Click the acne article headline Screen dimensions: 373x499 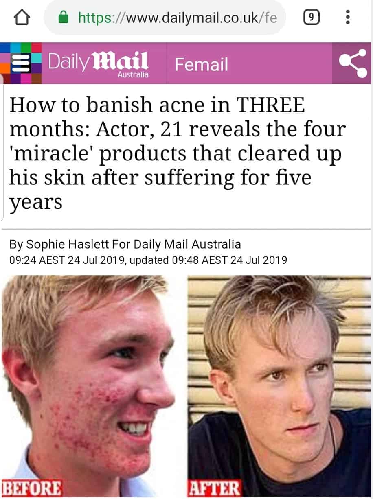178,153
